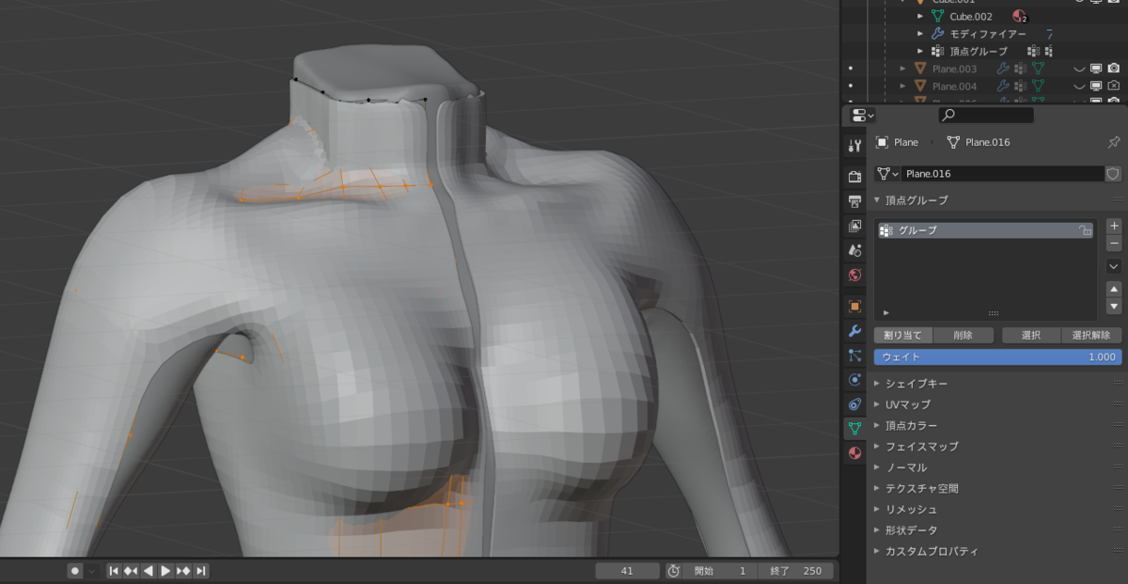Click the mesh data icon on Plane.004 row
This screenshot has width=1128, height=584.
(x=1038, y=86)
